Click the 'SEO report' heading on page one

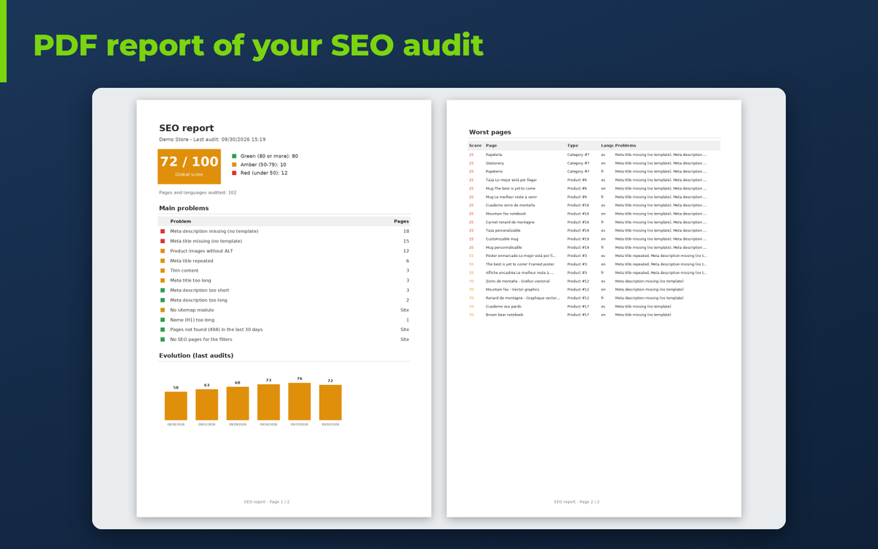tap(187, 128)
